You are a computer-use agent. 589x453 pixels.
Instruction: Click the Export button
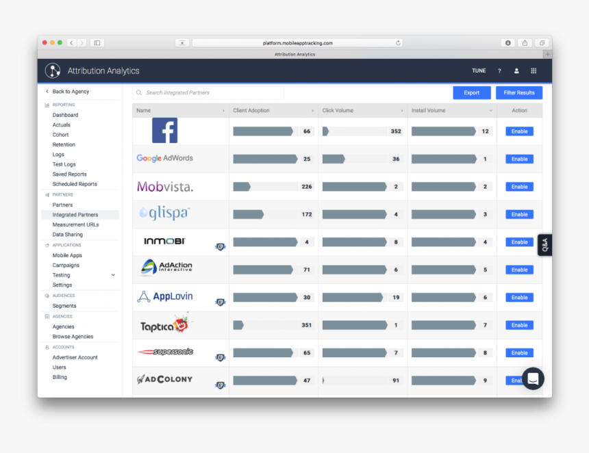pos(472,92)
